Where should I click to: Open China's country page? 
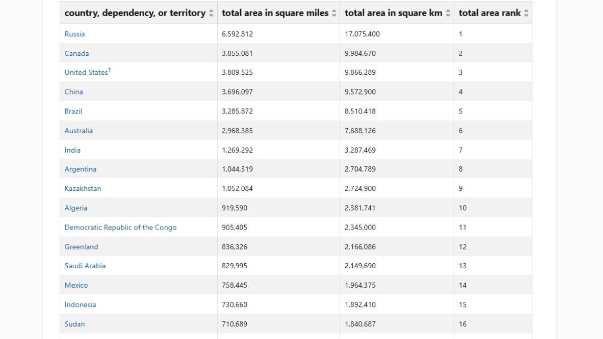(x=74, y=92)
